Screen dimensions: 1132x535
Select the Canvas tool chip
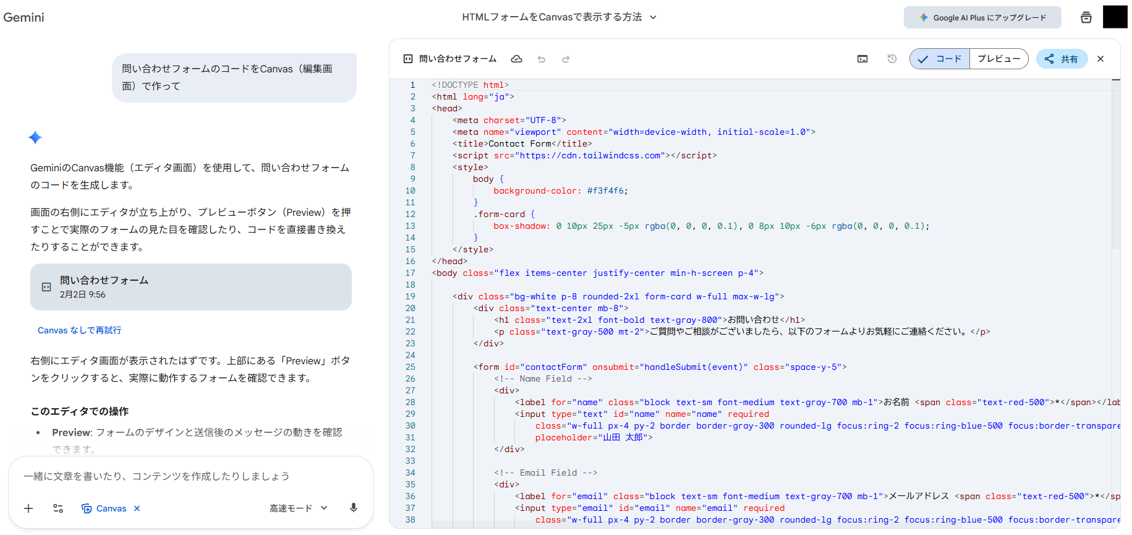click(x=104, y=508)
